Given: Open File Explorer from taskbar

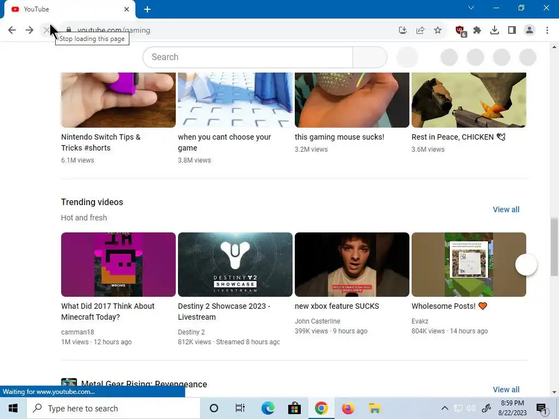Looking at the screenshot, I should tap(374, 408).
